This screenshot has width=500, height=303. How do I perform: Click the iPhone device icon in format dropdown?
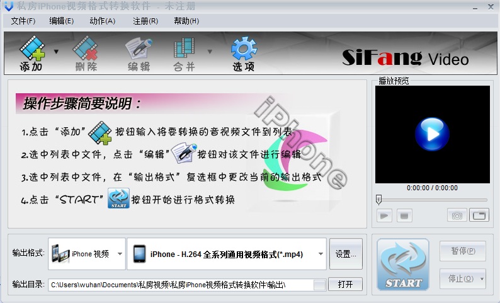coord(139,254)
